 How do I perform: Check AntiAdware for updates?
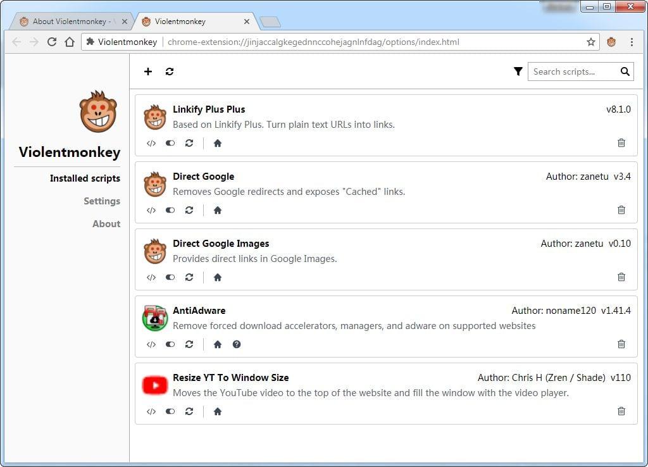pos(189,344)
